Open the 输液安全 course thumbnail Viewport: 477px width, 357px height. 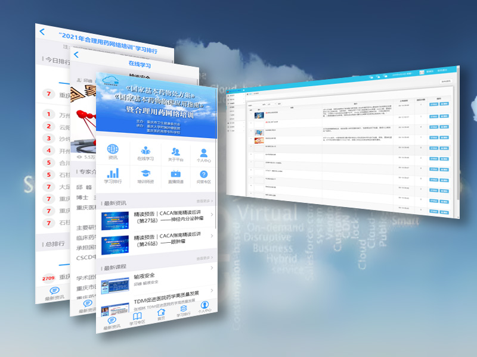click(x=114, y=287)
